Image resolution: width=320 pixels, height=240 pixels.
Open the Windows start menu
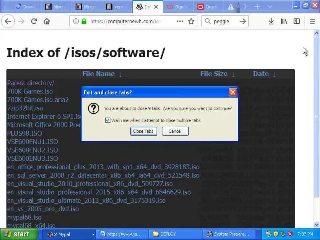19,234
